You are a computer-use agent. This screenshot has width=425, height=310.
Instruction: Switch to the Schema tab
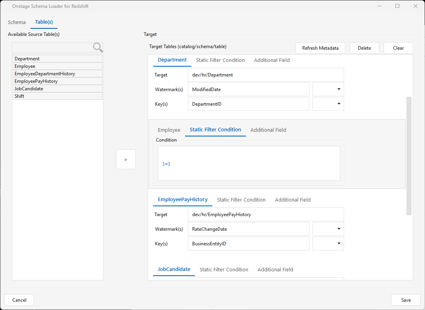(17, 22)
